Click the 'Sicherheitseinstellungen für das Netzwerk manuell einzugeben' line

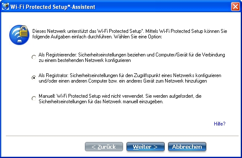(x=101, y=102)
